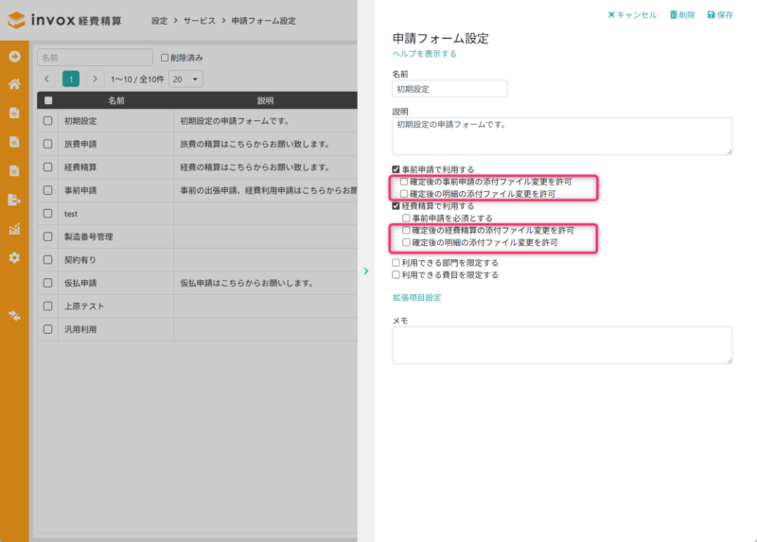The image size is (757, 542).
Task: Toggle 利用できる部門を限定する checkbox
Action: click(396, 263)
